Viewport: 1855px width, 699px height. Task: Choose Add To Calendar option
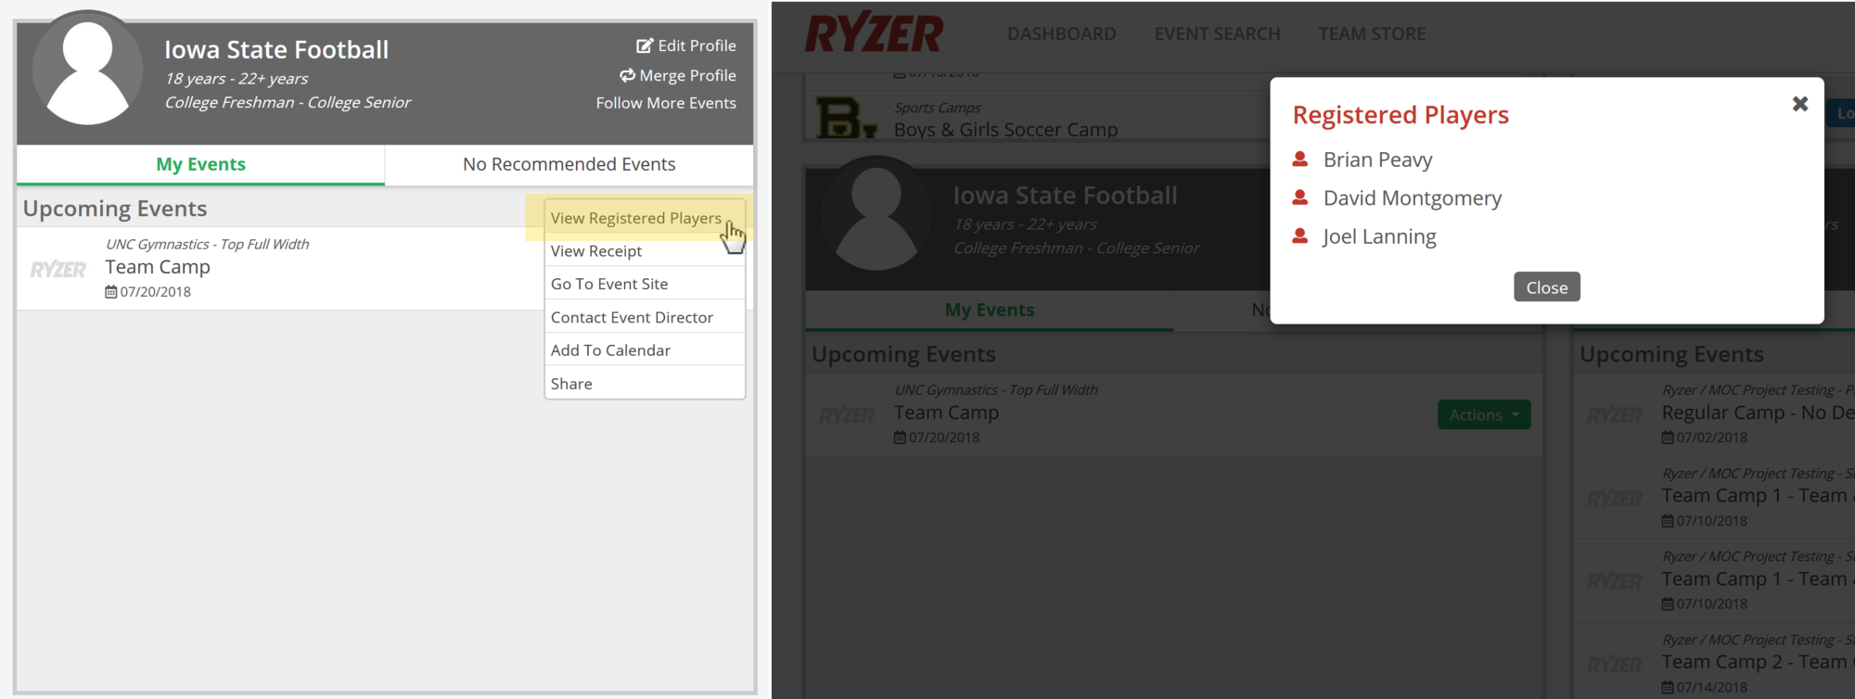[610, 350]
